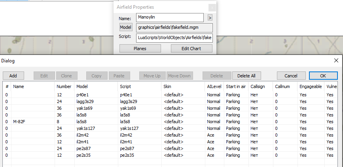Image resolution: width=343 pixels, height=167 pixels.
Task: Confirm with the OK button
Action: [x=323, y=76]
